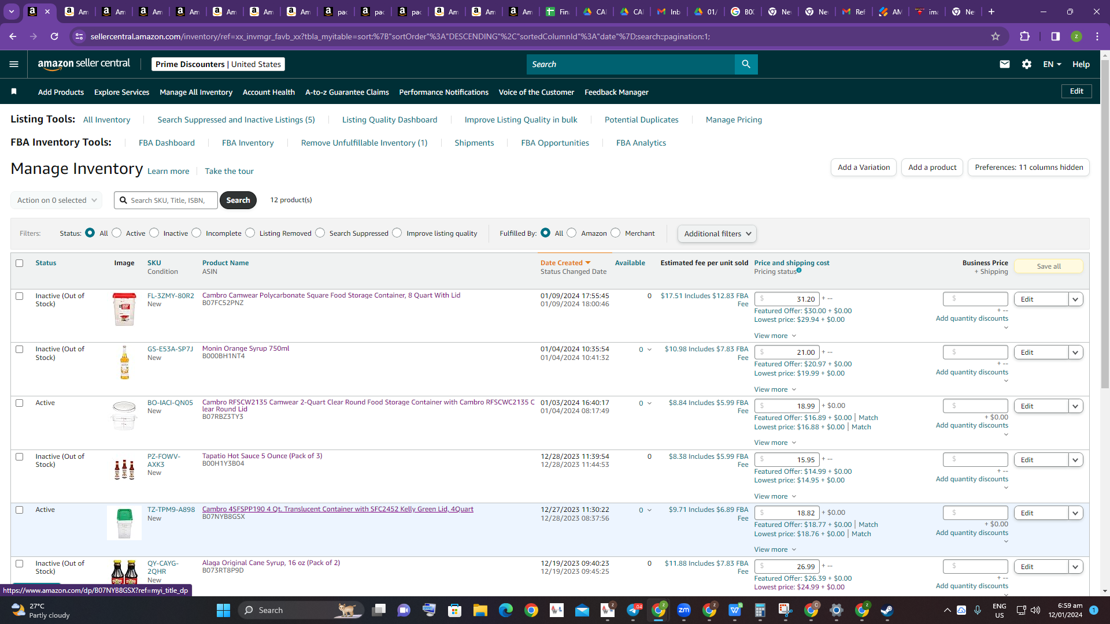Open the tab search chevron in browser
The height and width of the screenshot is (624, 1110).
point(12,12)
